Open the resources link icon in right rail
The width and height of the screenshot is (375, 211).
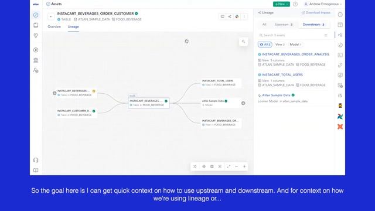(340, 65)
